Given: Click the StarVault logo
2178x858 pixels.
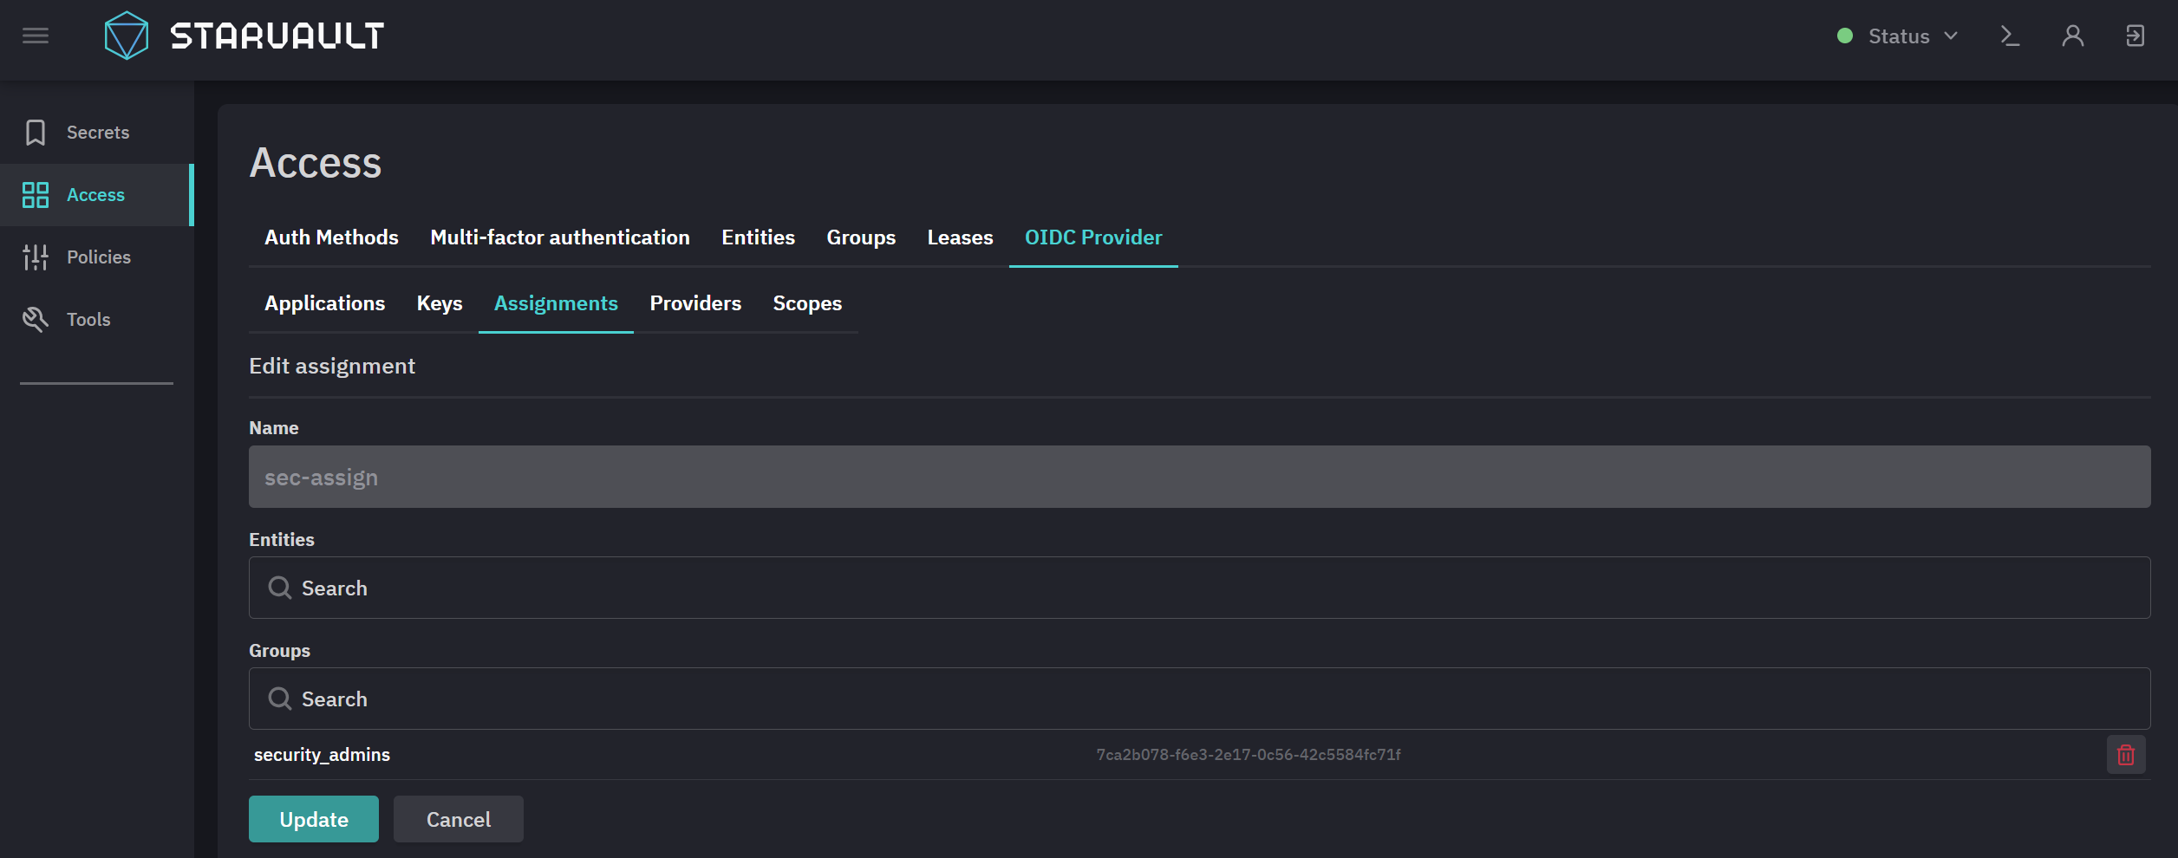Looking at the screenshot, I should click(244, 36).
